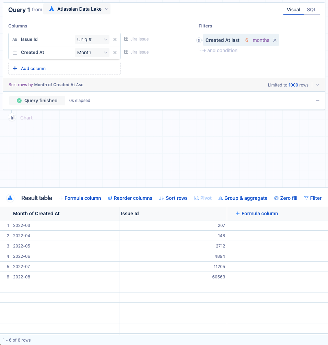328x345 pixels.
Task: Remove the Created At column
Action: click(115, 53)
